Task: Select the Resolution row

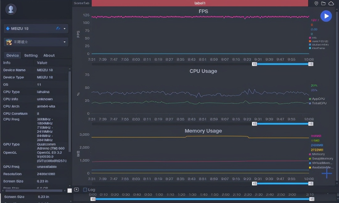Action: tap(35, 174)
